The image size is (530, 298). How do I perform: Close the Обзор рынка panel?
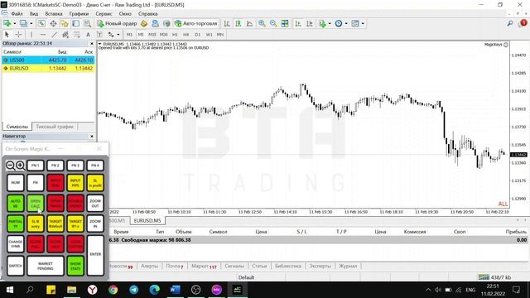92,44
